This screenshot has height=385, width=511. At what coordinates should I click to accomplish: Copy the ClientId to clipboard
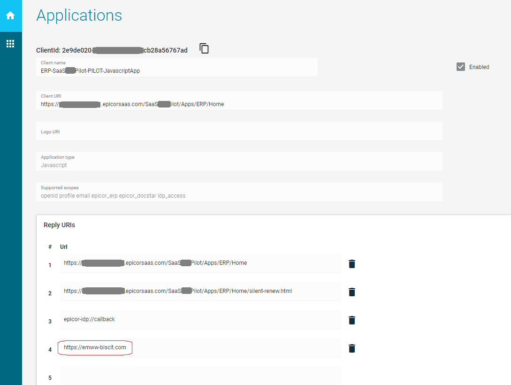(204, 48)
